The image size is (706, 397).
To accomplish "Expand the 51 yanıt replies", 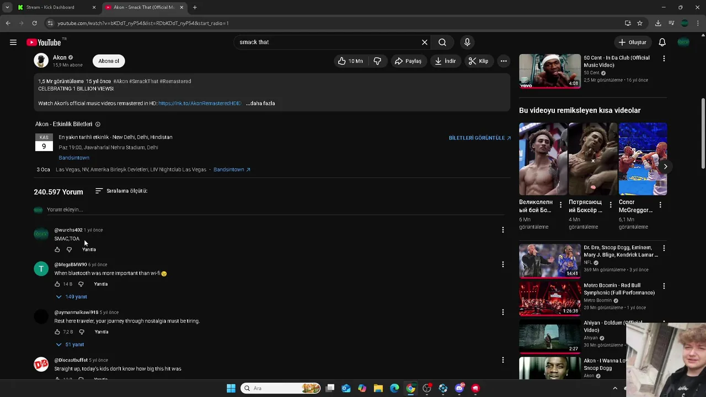I will 70,345.
